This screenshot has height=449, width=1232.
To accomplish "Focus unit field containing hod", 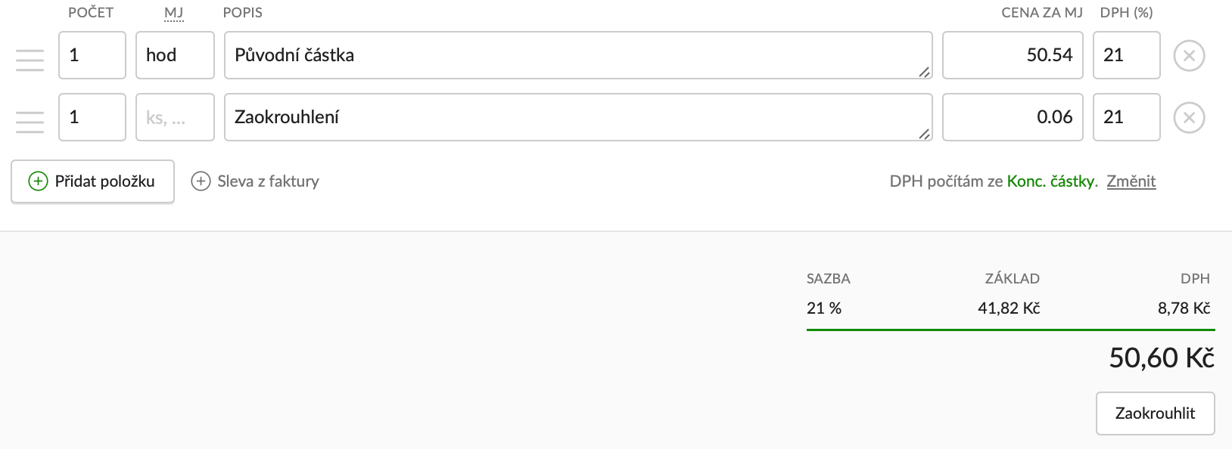I will (x=175, y=55).
